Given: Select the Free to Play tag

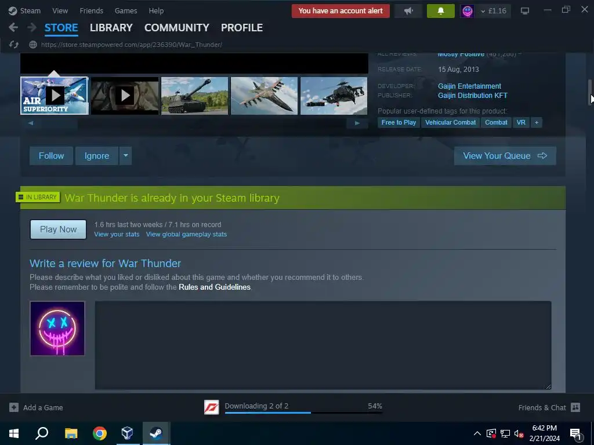Looking at the screenshot, I should point(399,122).
